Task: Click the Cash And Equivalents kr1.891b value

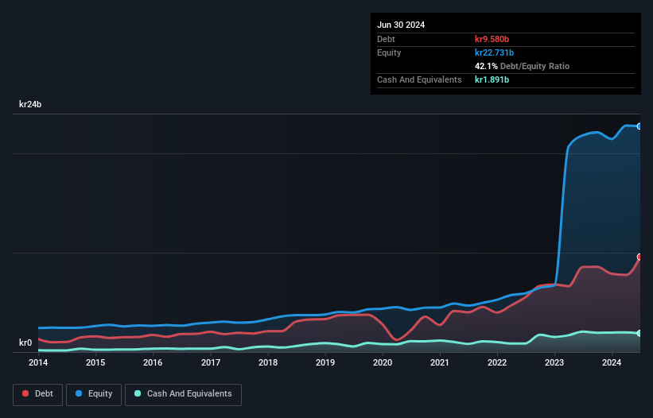Action: pos(492,79)
